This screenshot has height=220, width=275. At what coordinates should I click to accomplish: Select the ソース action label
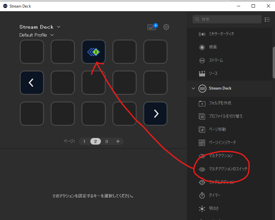pos(213,73)
